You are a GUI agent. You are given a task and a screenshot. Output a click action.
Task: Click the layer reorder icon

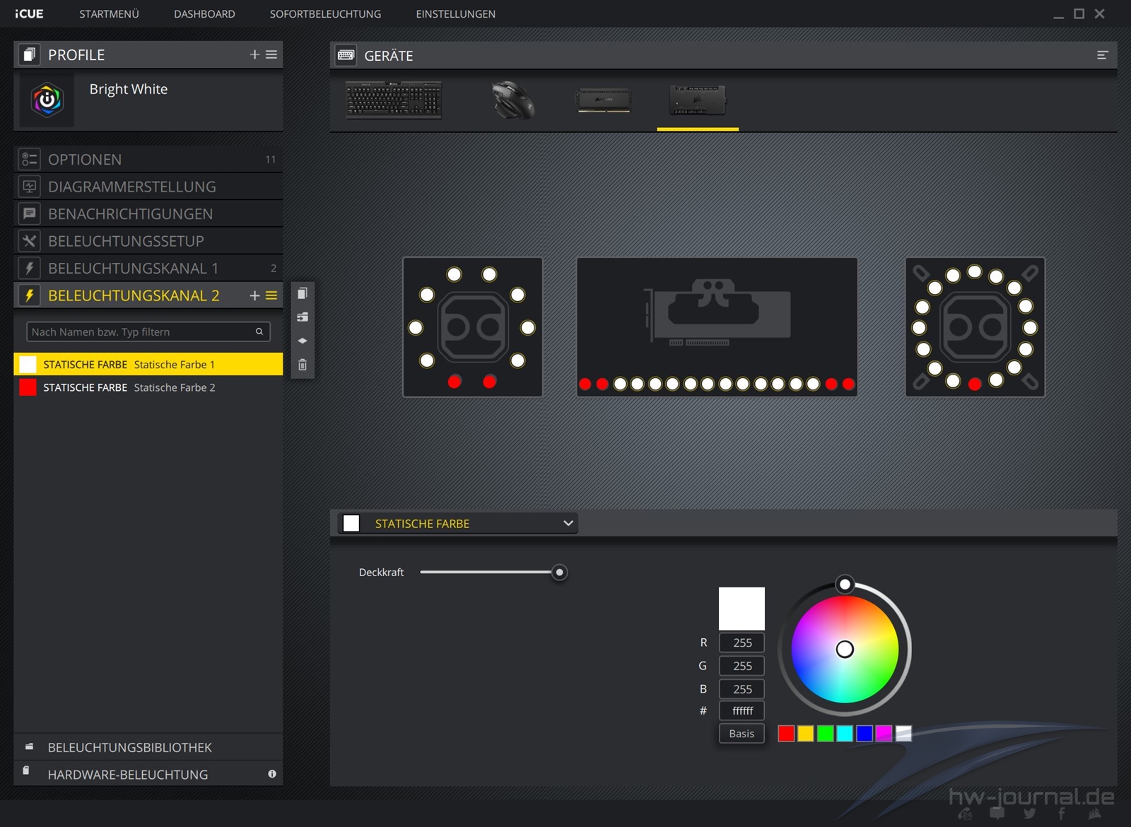[303, 341]
